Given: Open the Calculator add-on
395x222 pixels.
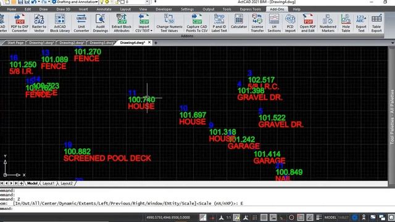Looking at the screenshot, I should pyautogui.click(x=239, y=22).
